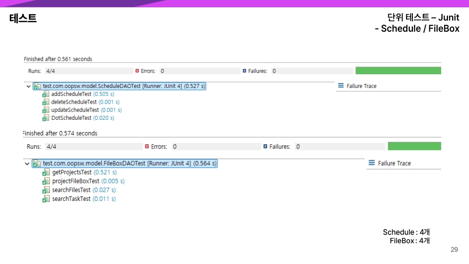The width and height of the screenshot is (469, 264).
Task: Click the updateScheduleTest passed-test icon
Action: point(46,110)
